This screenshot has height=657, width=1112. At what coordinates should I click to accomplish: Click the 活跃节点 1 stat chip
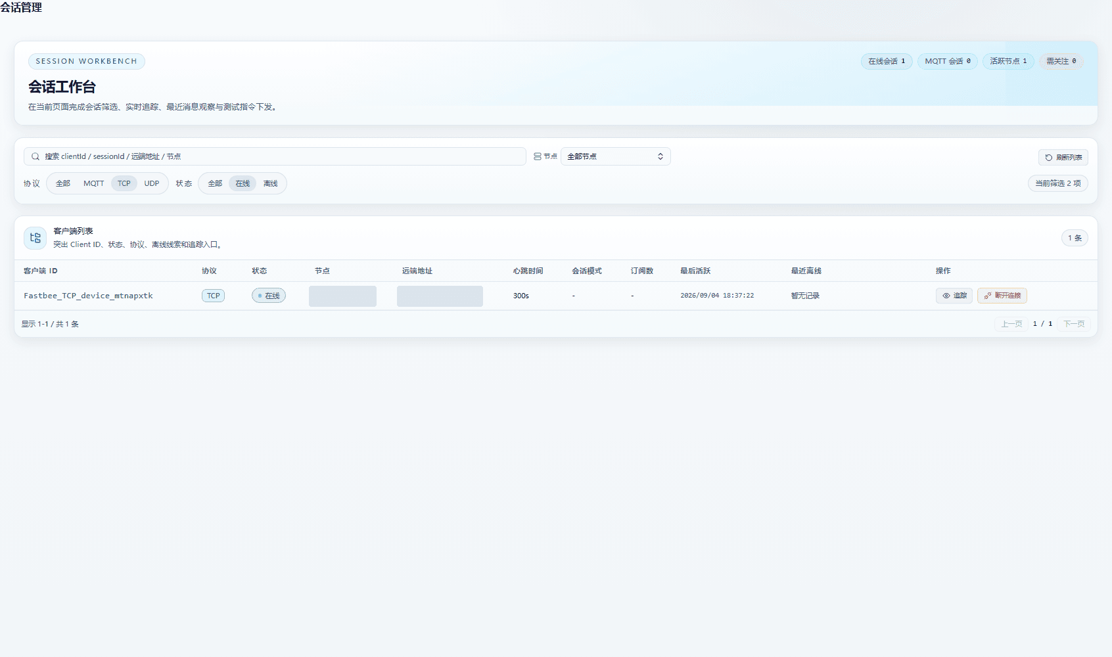(x=1009, y=61)
